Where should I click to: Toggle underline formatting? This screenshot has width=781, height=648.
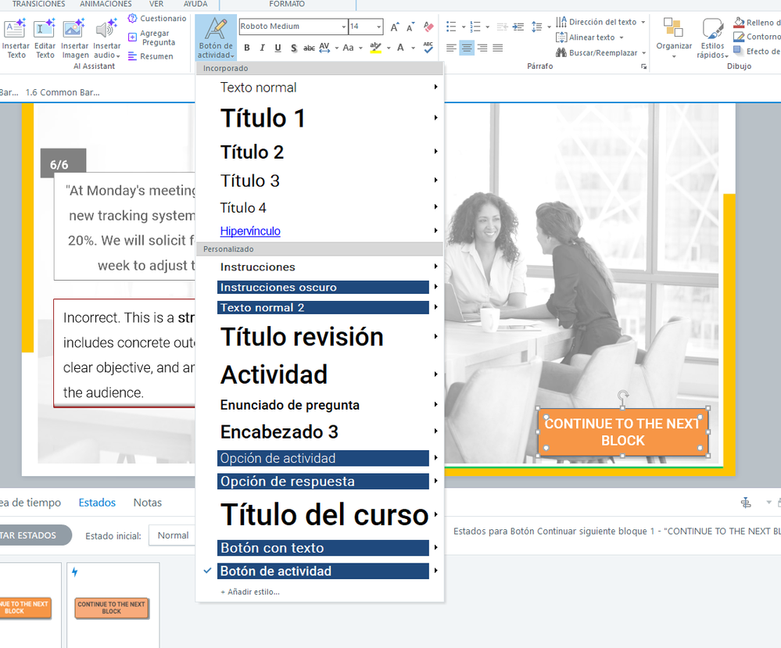[x=278, y=48]
